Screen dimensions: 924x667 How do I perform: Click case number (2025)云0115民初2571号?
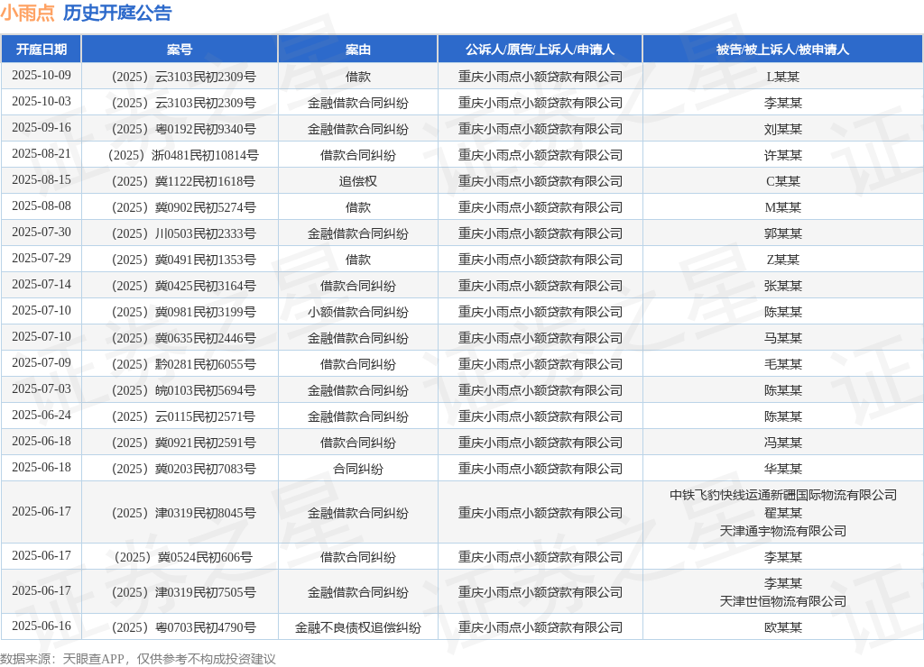183,416
